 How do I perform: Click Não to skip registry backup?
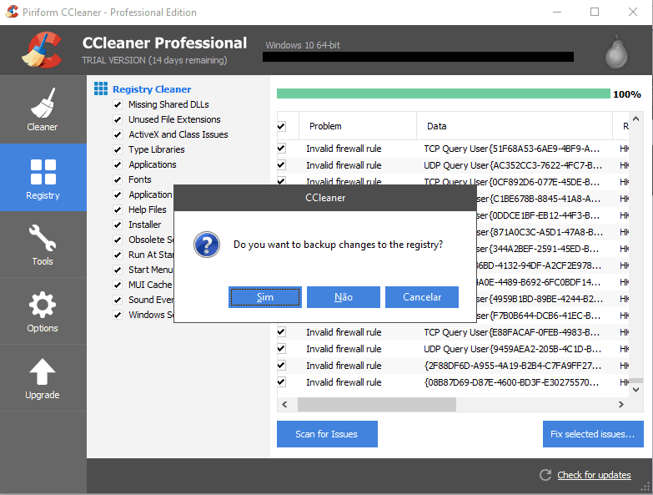point(344,297)
